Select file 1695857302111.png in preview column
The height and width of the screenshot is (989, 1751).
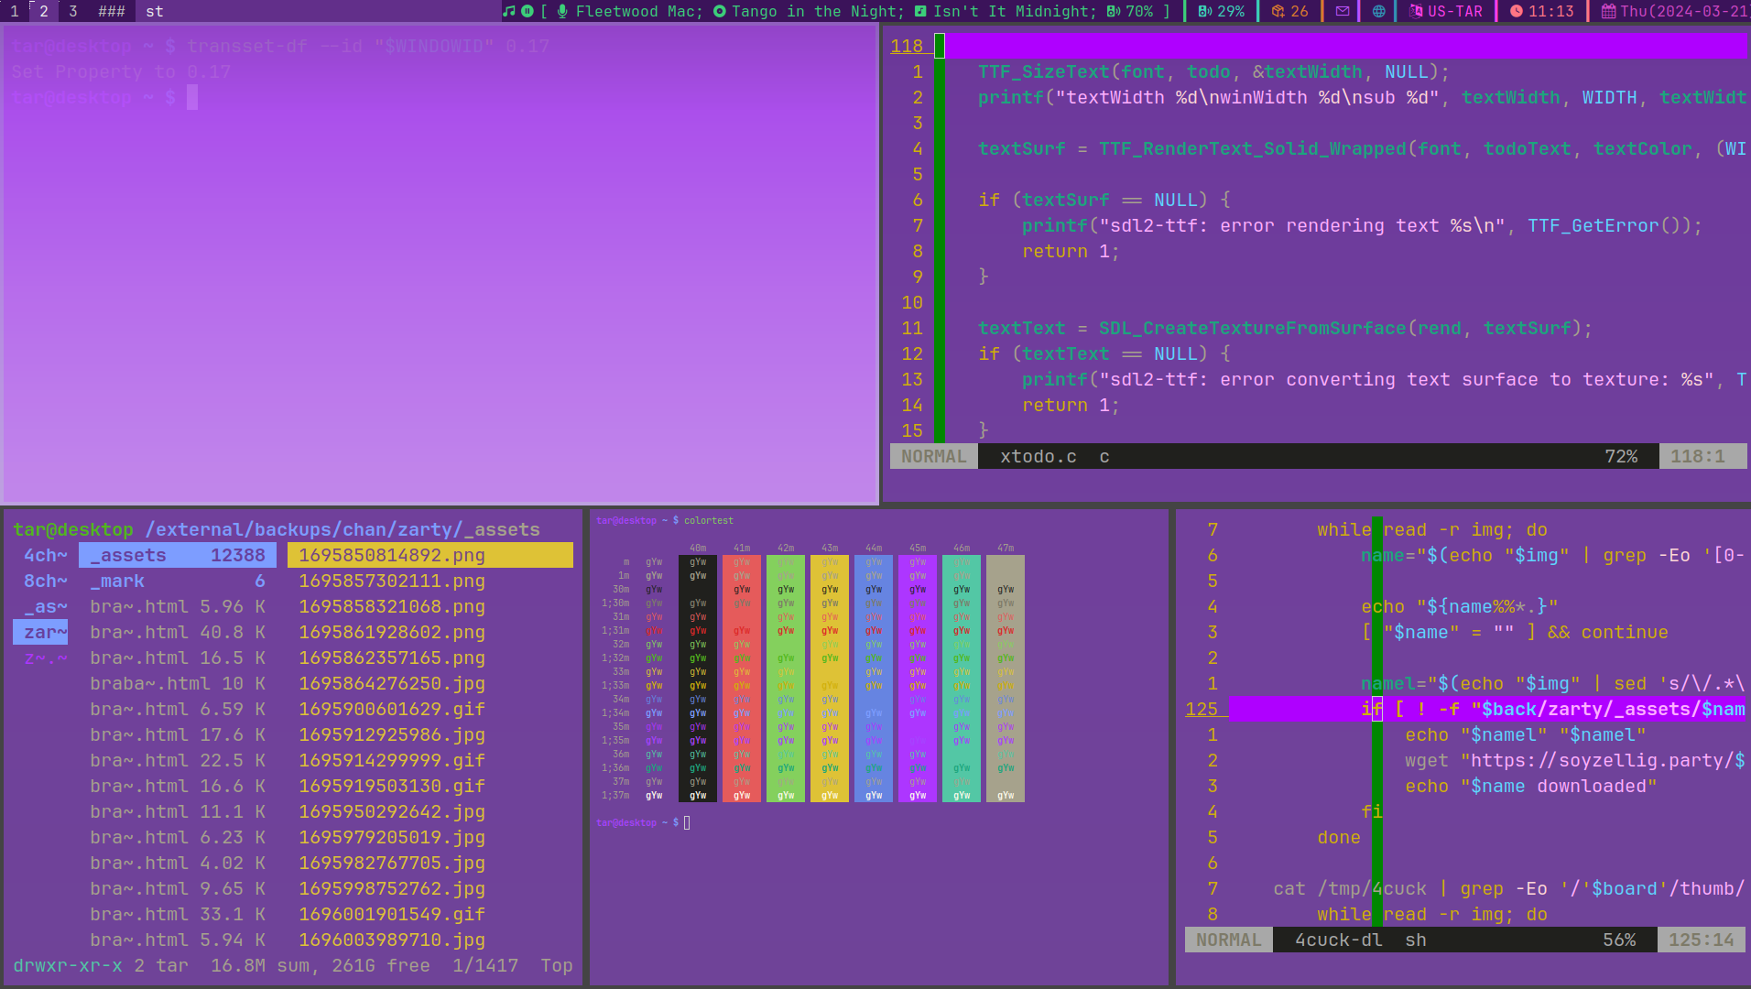tap(392, 581)
